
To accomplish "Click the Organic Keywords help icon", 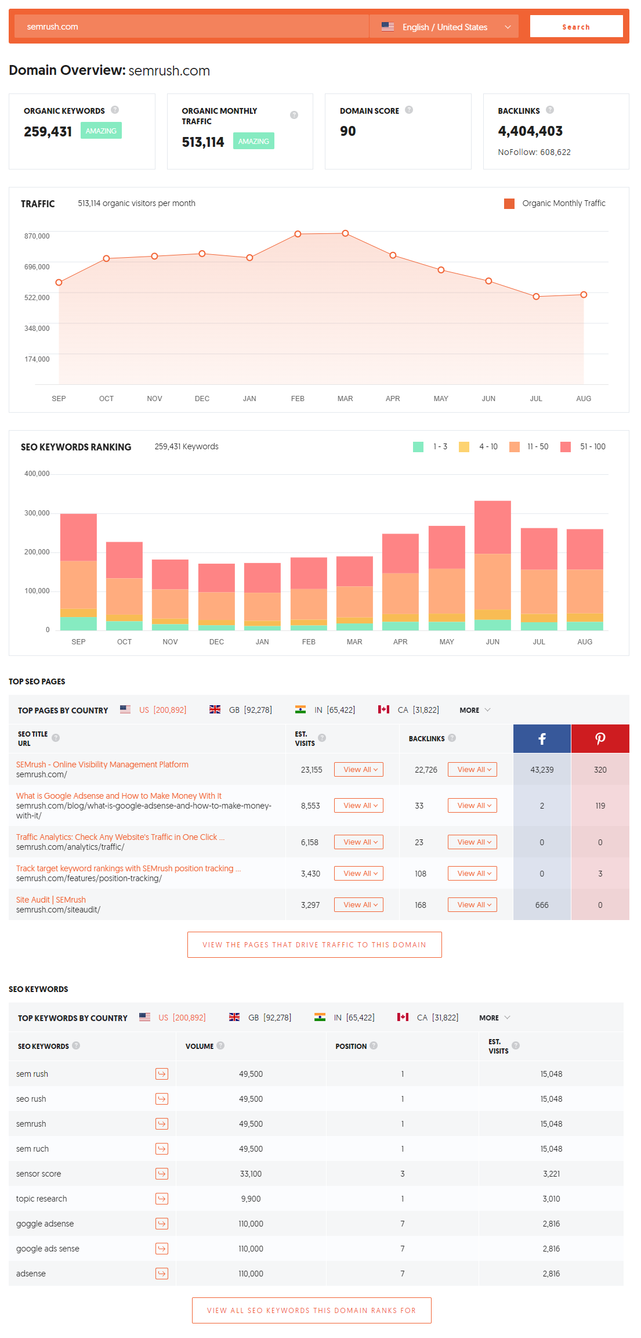I will click(x=115, y=110).
